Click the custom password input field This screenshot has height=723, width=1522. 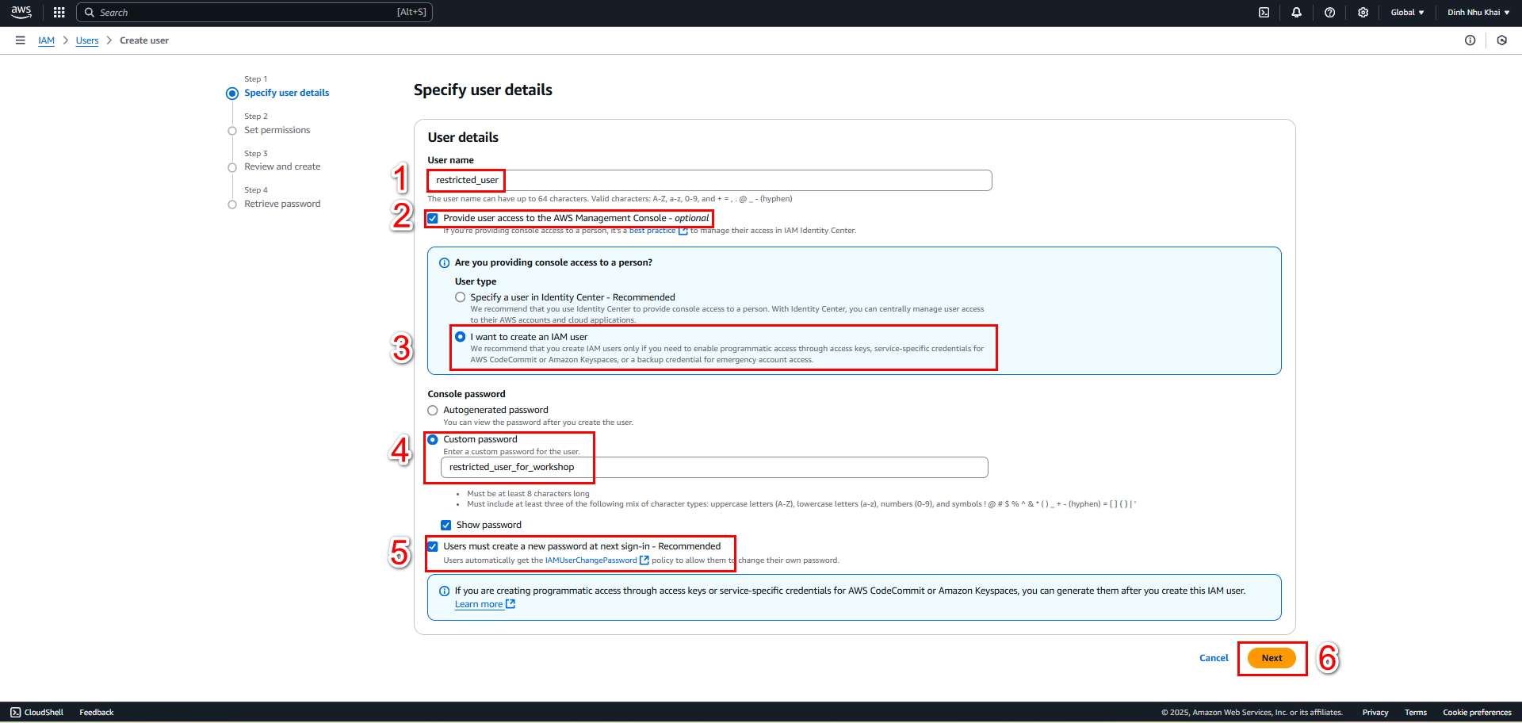(x=714, y=468)
